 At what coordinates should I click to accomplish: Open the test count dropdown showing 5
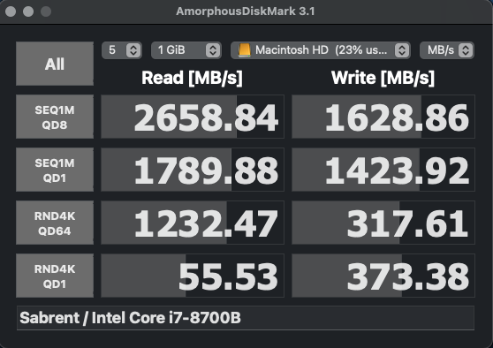(122, 50)
